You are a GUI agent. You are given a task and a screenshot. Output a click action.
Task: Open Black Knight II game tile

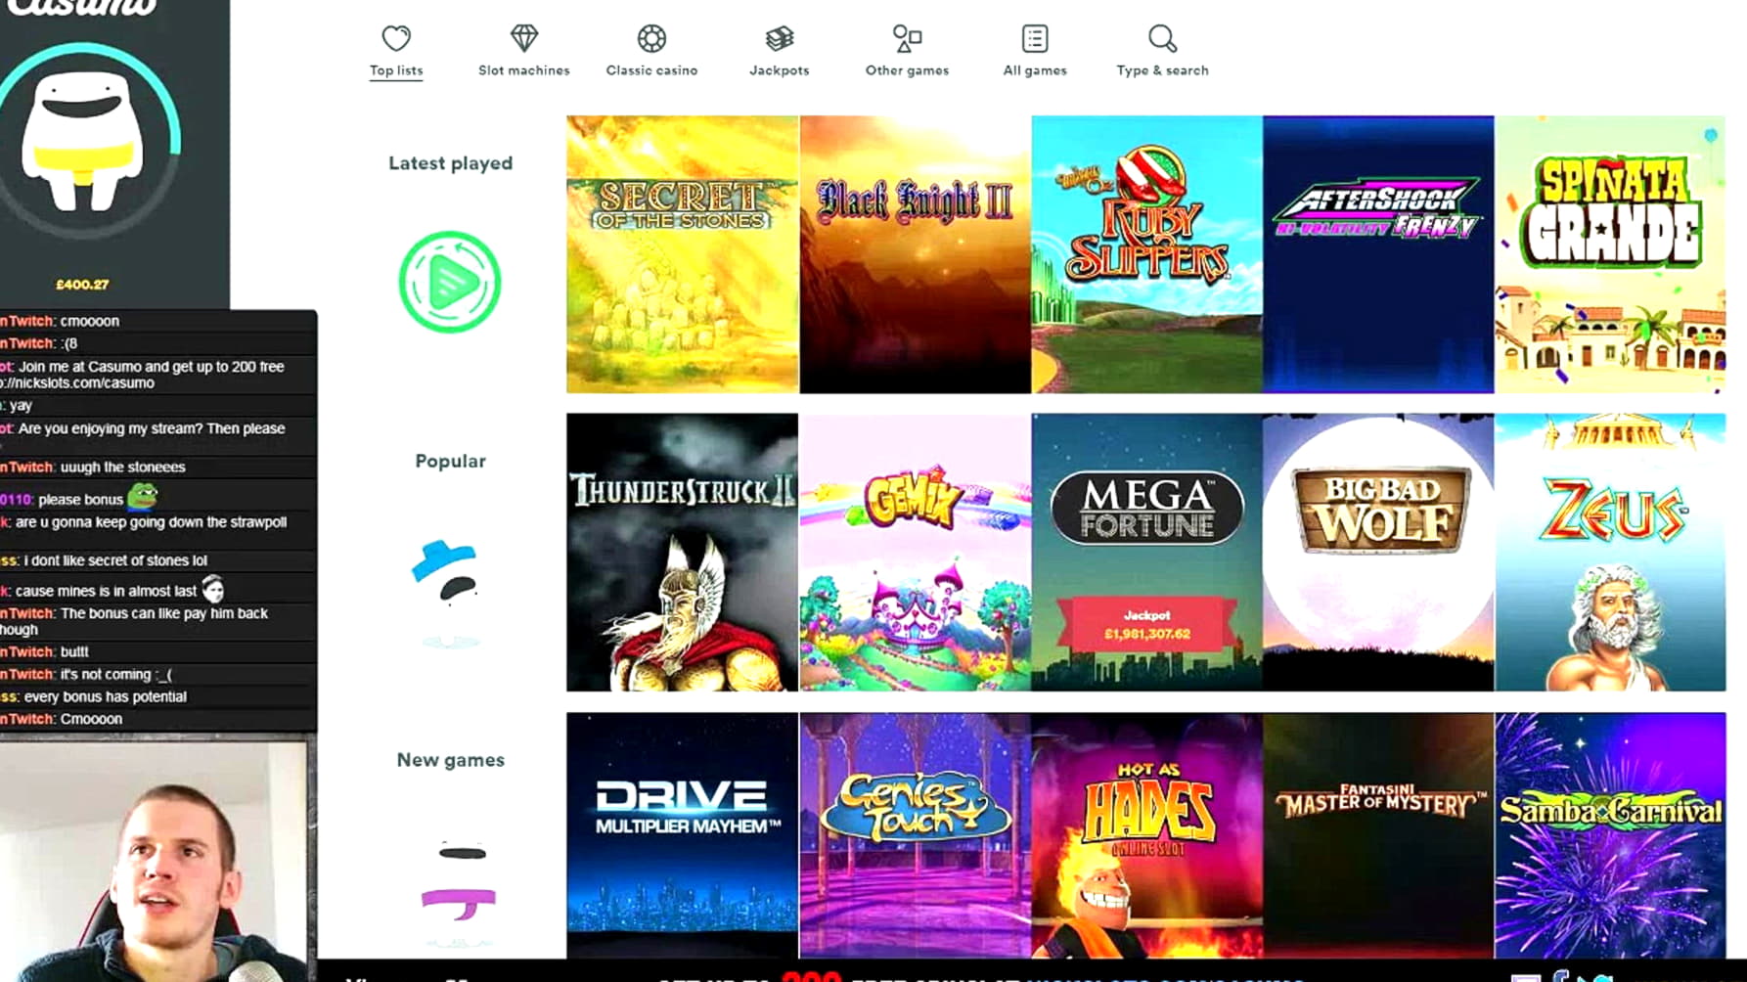915,254
